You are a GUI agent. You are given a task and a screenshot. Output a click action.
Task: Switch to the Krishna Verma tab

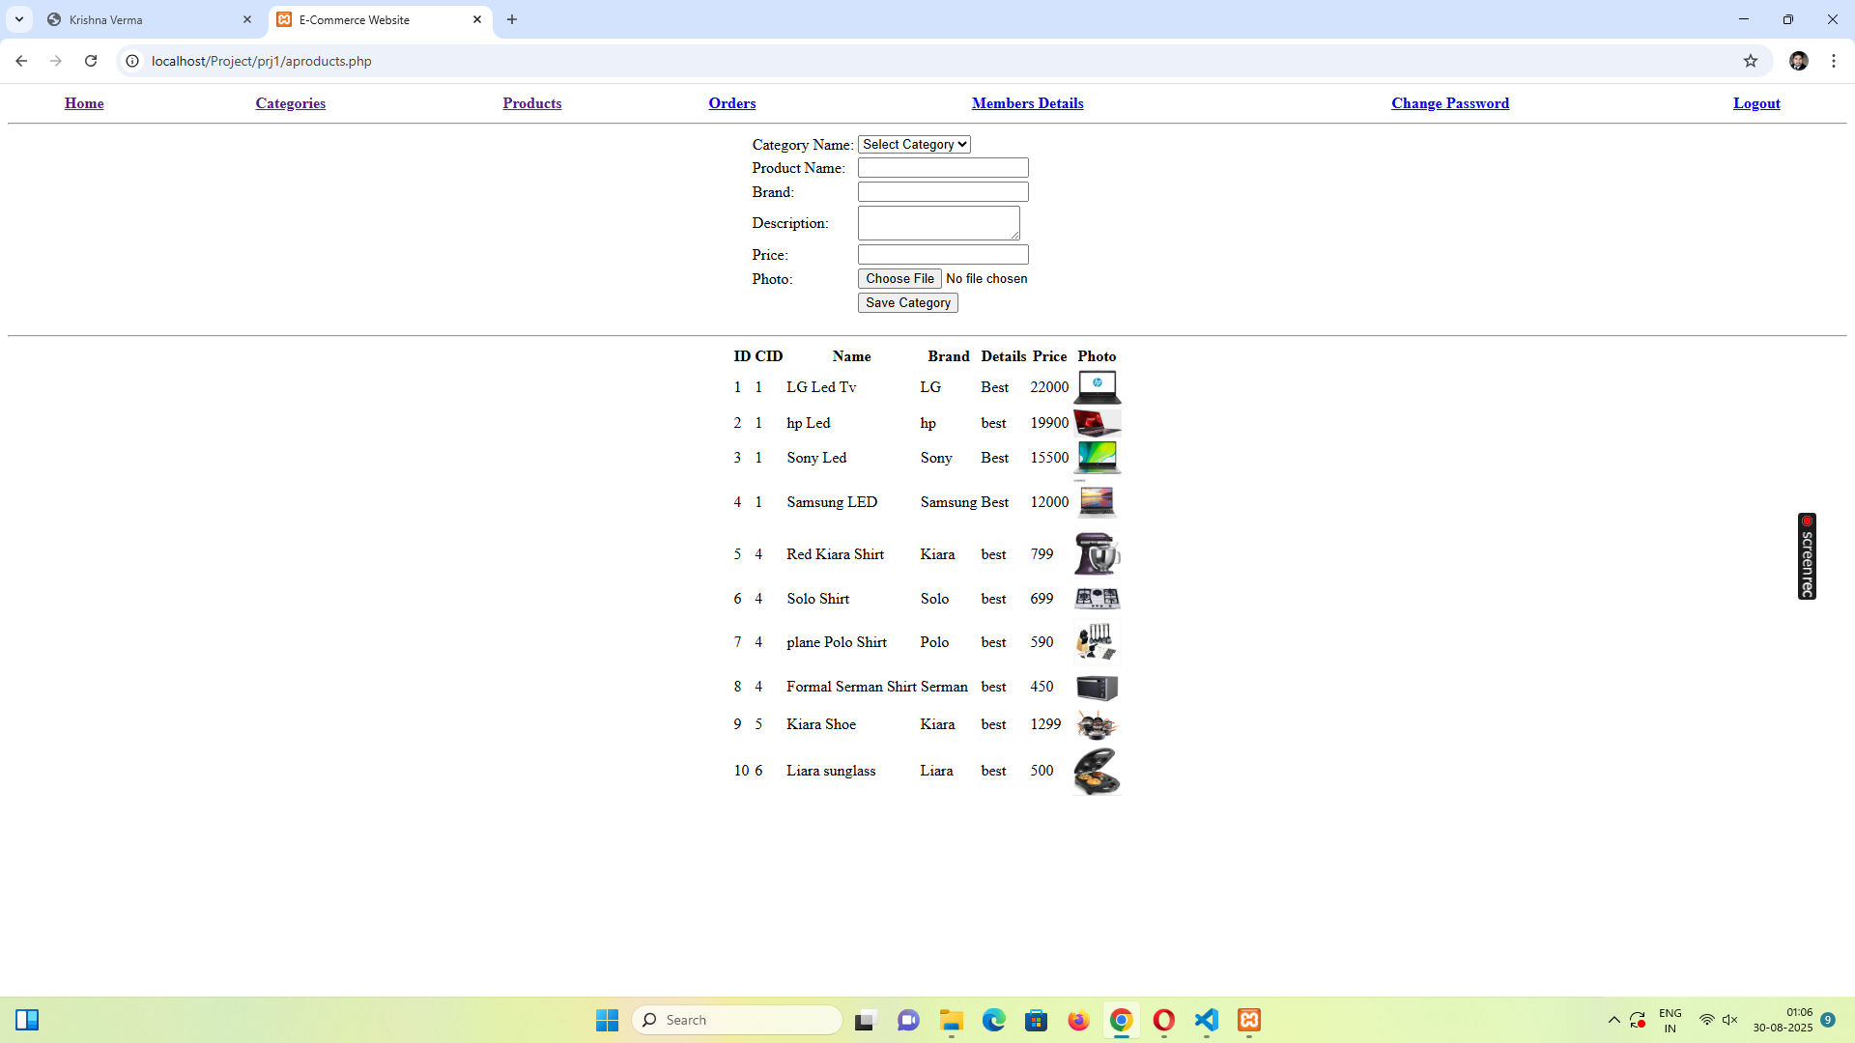click(x=150, y=19)
